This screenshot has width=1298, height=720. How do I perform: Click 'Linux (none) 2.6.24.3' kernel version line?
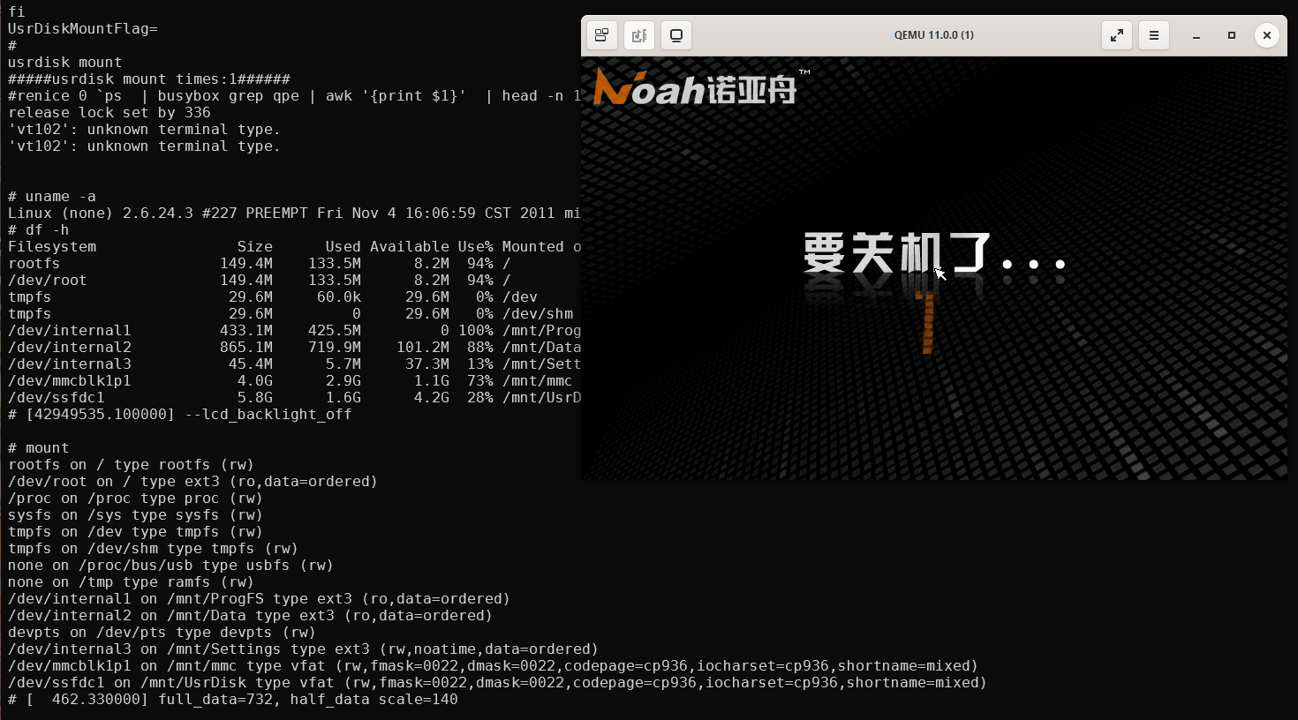point(294,214)
